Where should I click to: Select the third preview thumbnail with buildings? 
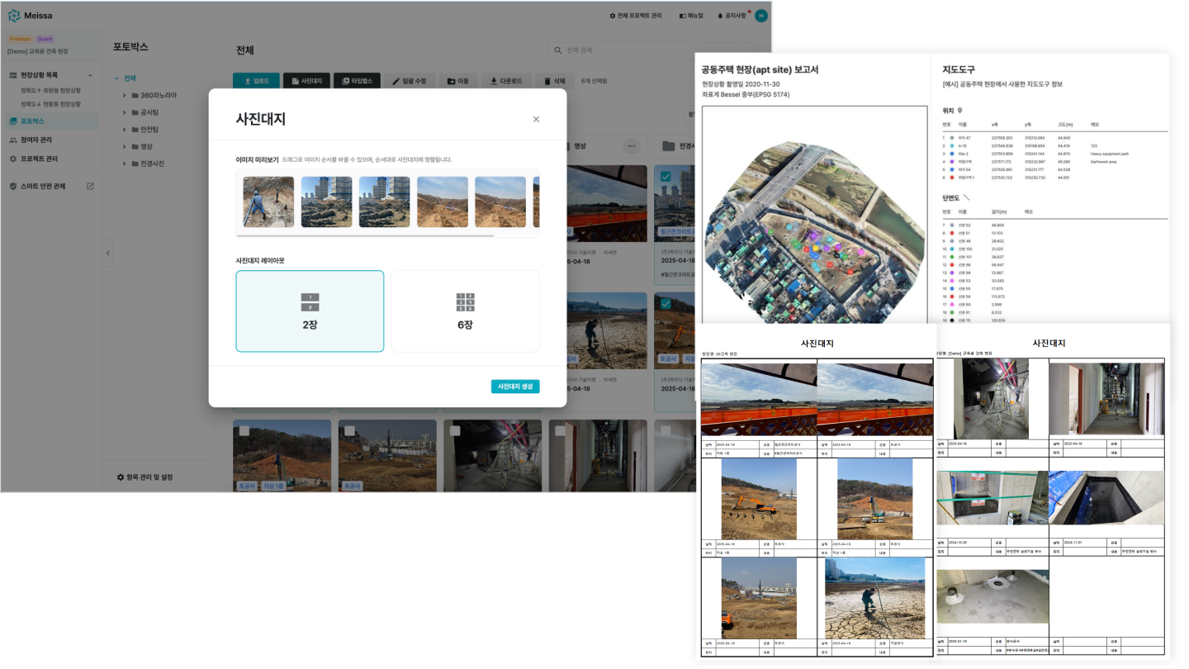pos(384,202)
